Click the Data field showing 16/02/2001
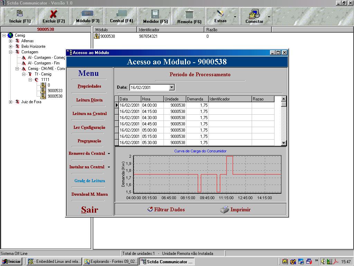 (149, 88)
